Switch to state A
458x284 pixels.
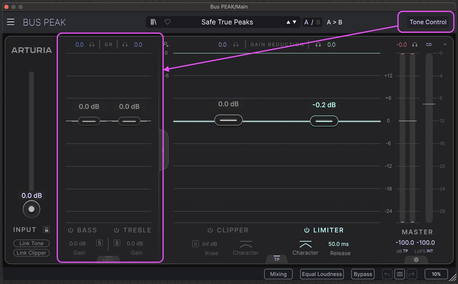click(306, 22)
